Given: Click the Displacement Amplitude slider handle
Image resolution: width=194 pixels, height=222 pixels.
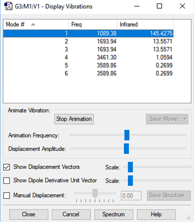Looking at the screenshot, I should pos(126,149).
